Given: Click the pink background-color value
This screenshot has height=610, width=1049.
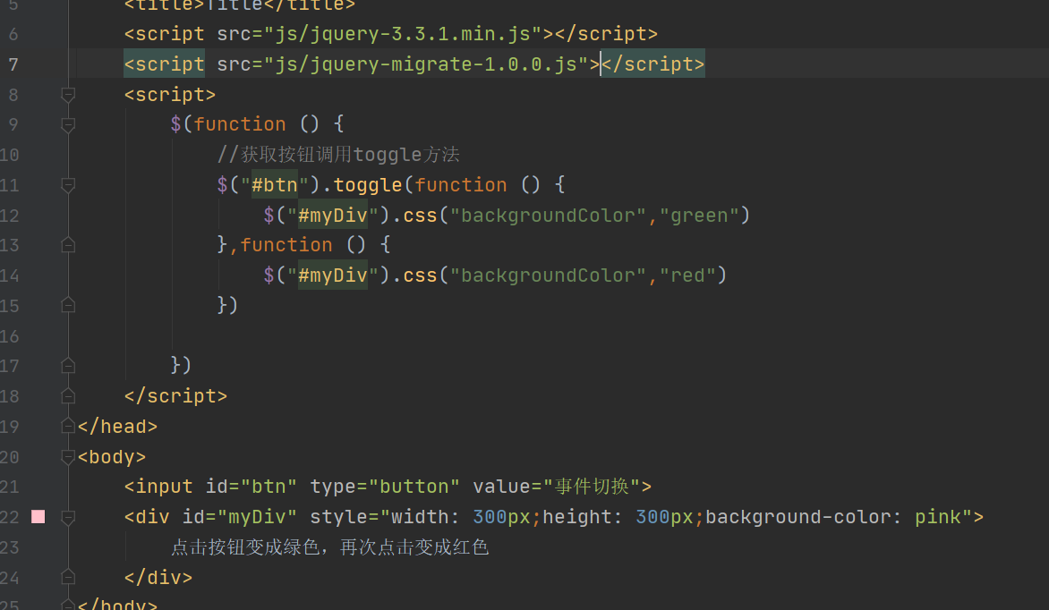Looking at the screenshot, I should (938, 517).
